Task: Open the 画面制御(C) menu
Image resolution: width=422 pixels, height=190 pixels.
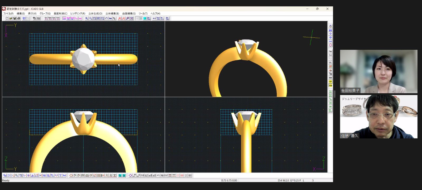Action: (x=61, y=13)
